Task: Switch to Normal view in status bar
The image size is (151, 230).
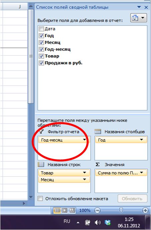Action: (57, 211)
